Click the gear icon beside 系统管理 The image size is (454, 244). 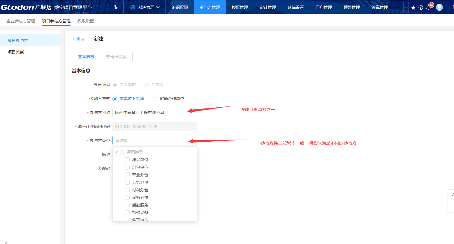pos(133,7)
